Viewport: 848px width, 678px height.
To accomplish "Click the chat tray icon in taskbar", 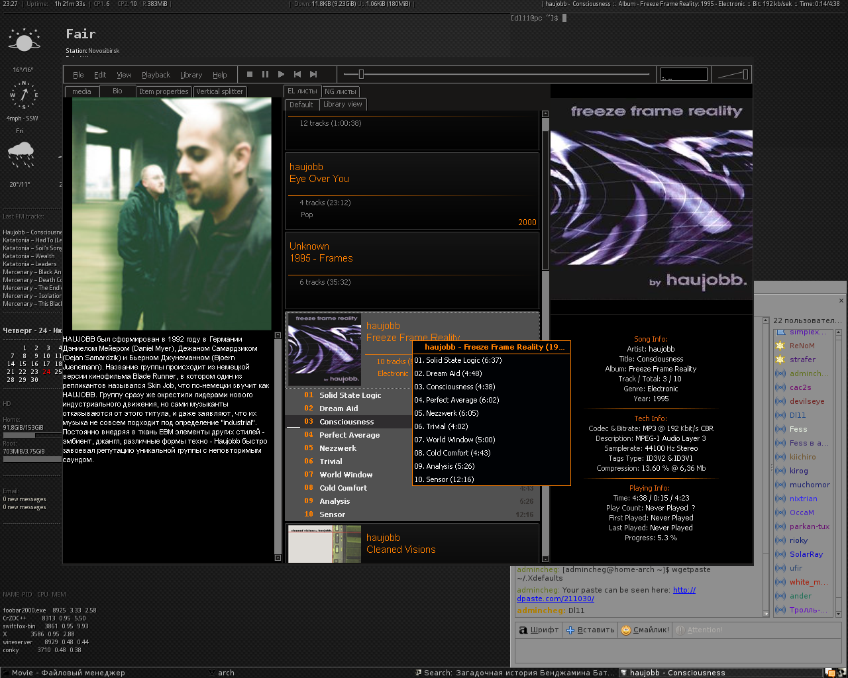I will pos(830,673).
